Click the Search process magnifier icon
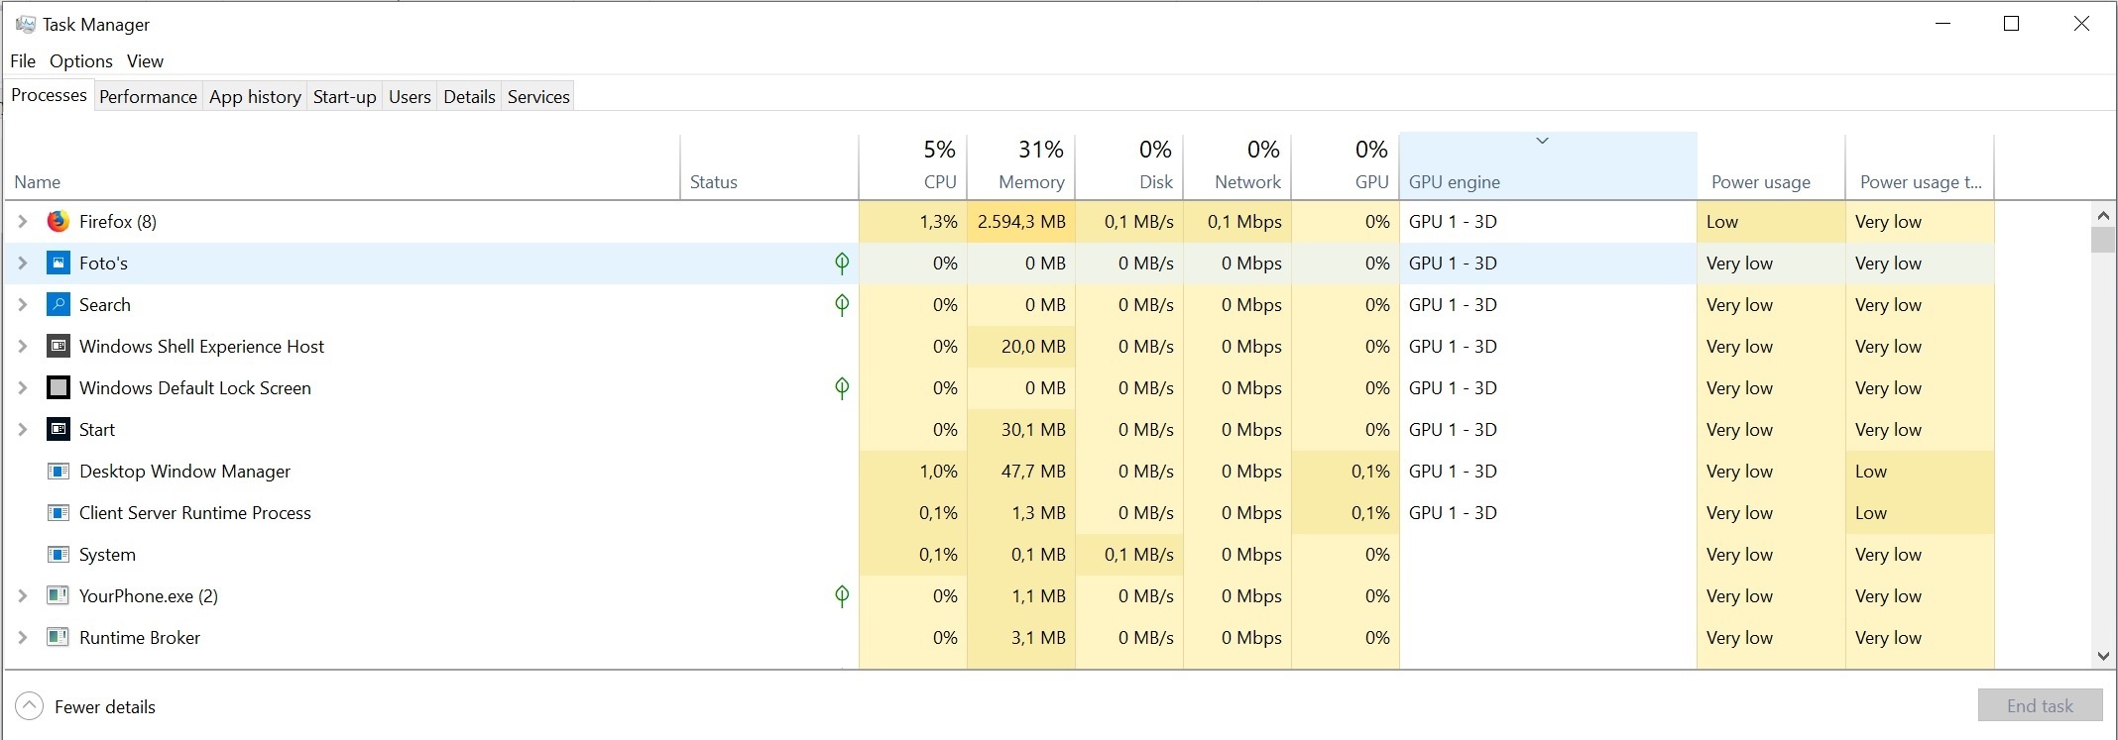Screen dimensions: 2118x740 pyautogui.click(x=59, y=305)
